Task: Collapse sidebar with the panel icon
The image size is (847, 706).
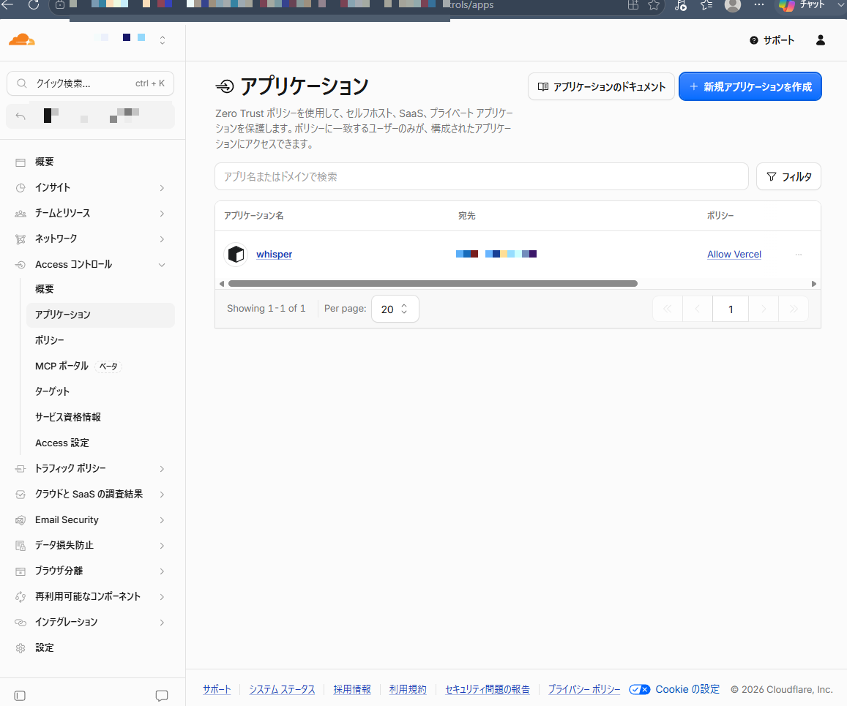Action: coord(20,696)
